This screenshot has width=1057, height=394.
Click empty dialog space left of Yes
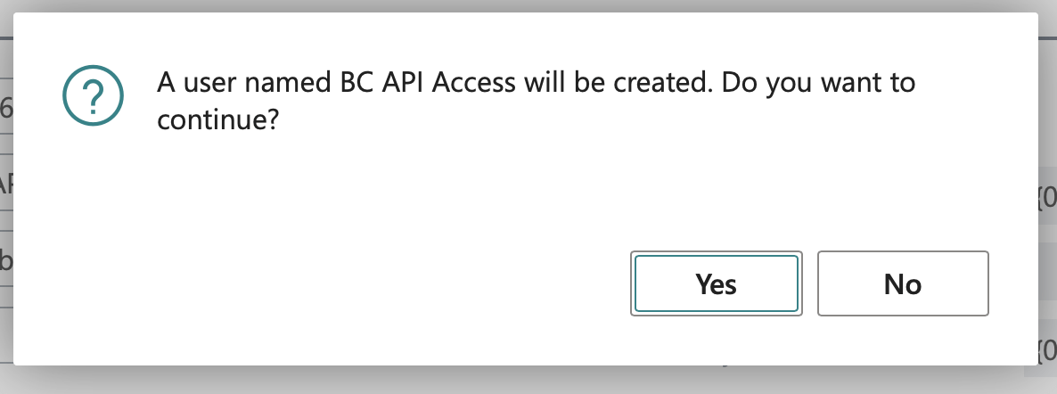point(356,285)
